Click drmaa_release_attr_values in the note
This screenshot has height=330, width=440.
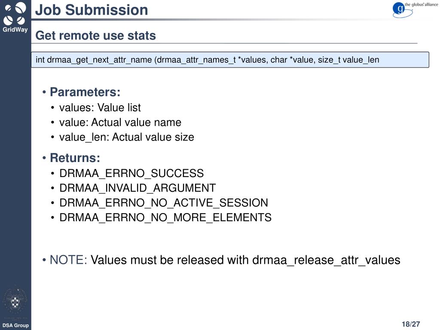326,260
